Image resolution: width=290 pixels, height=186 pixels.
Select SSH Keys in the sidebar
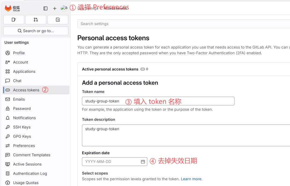point(22,127)
